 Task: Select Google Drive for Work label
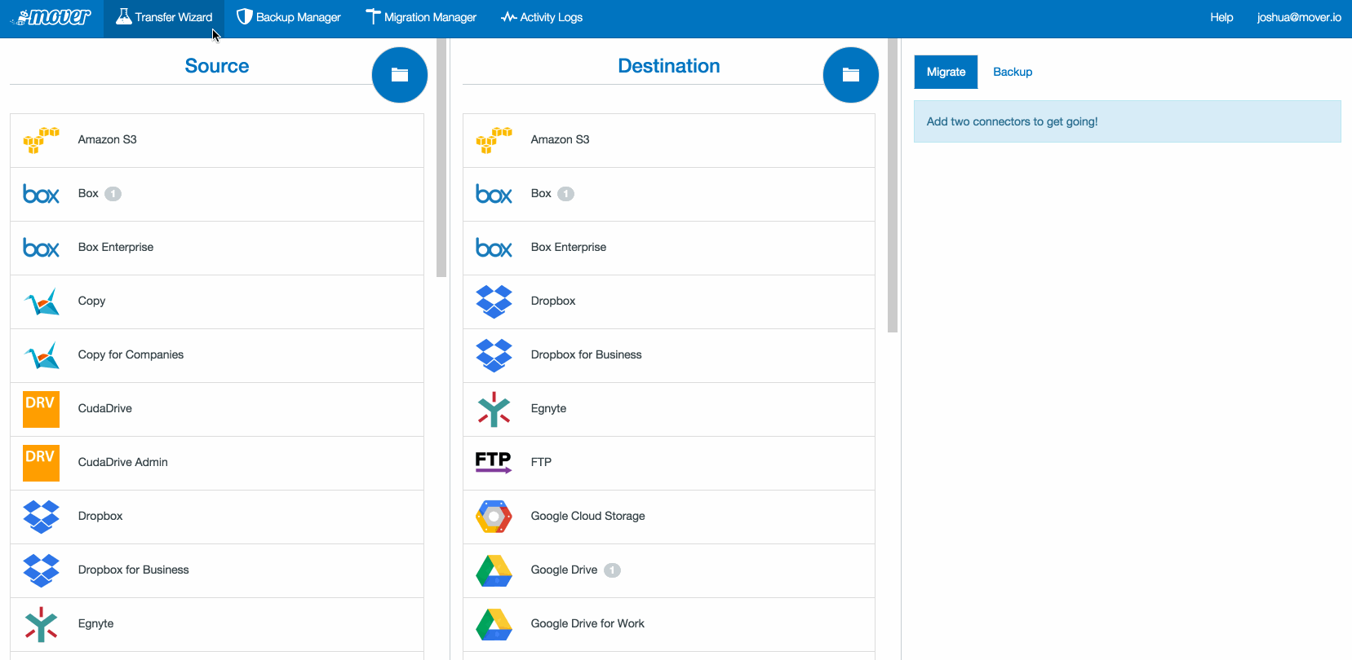coord(588,623)
